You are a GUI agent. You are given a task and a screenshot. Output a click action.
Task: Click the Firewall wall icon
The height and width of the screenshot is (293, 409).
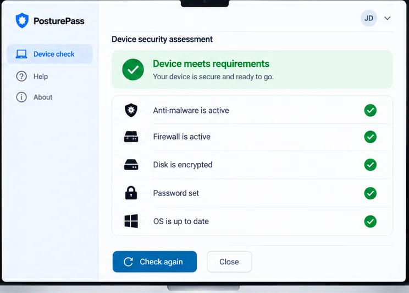coord(131,137)
